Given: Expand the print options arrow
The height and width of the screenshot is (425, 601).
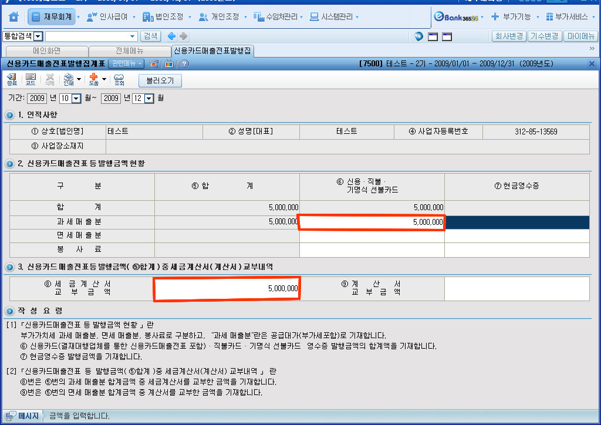Looking at the screenshot, I should pyautogui.click(x=79, y=79).
